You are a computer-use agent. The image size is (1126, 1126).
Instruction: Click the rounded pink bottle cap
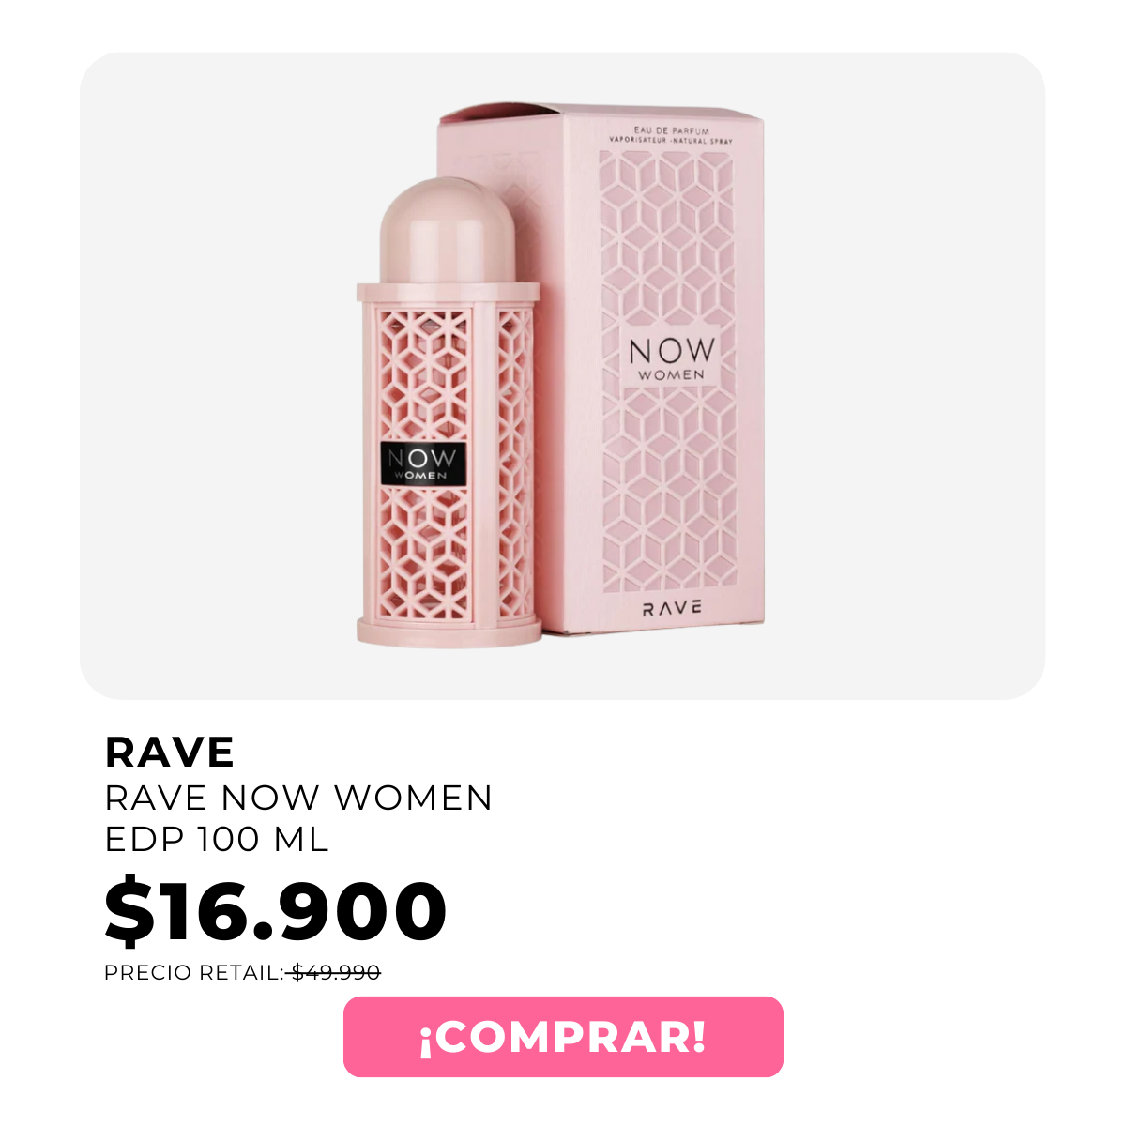pyautogui.click(x=449, y=233)
